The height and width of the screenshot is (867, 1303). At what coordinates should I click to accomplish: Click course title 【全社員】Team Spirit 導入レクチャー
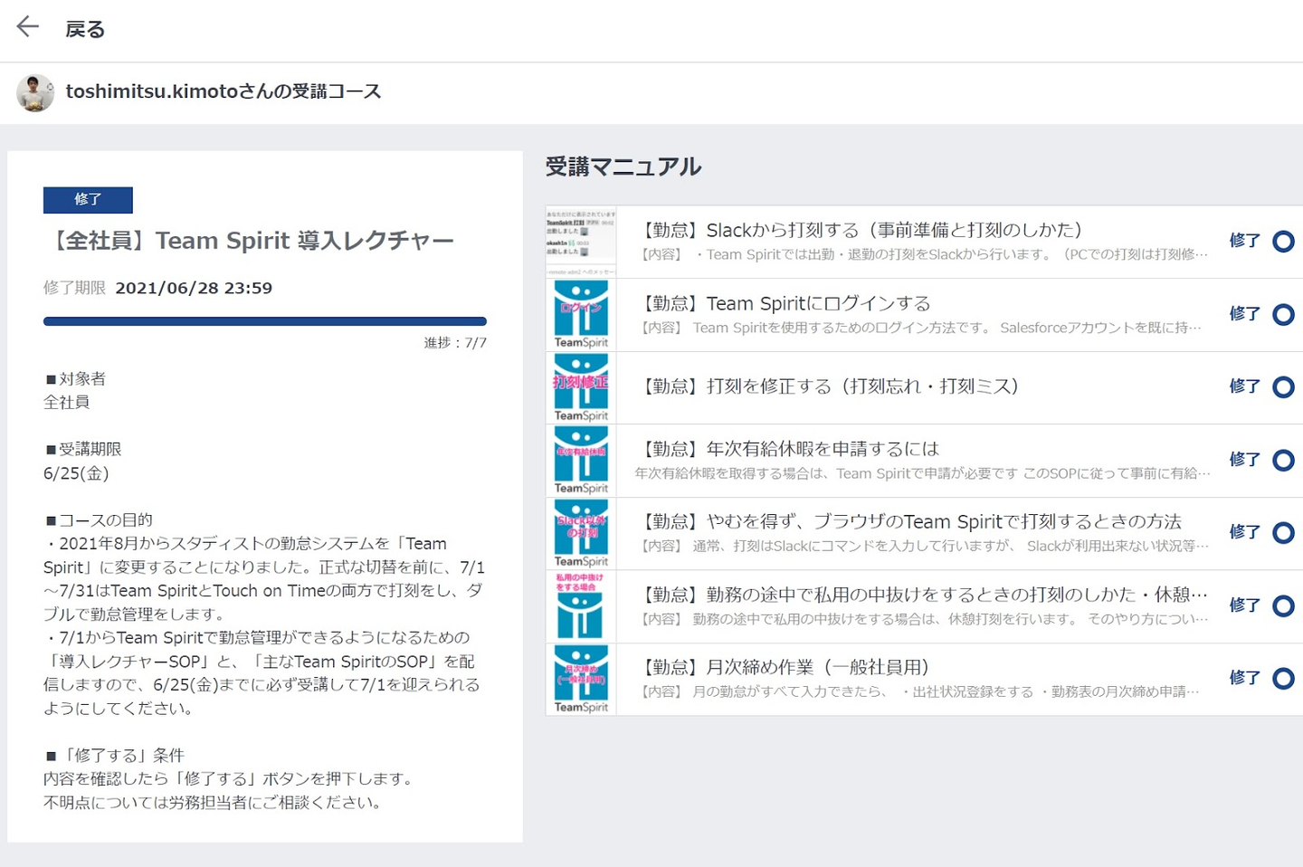click(249, 241)
